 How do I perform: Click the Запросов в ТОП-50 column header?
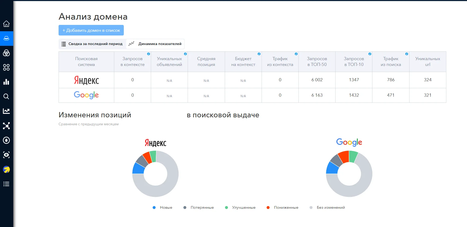tap(317, 62)
